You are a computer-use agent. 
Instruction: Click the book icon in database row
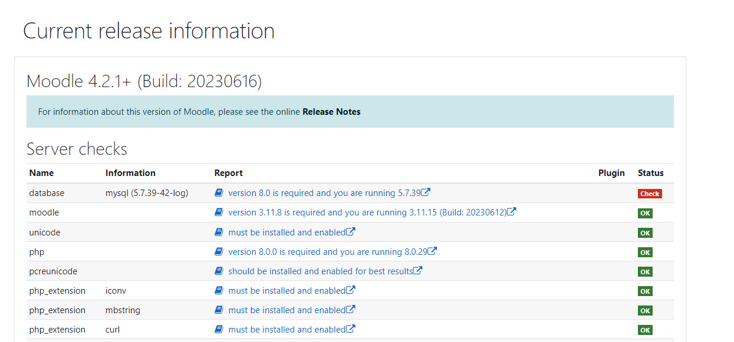click(x=219, y=193)
